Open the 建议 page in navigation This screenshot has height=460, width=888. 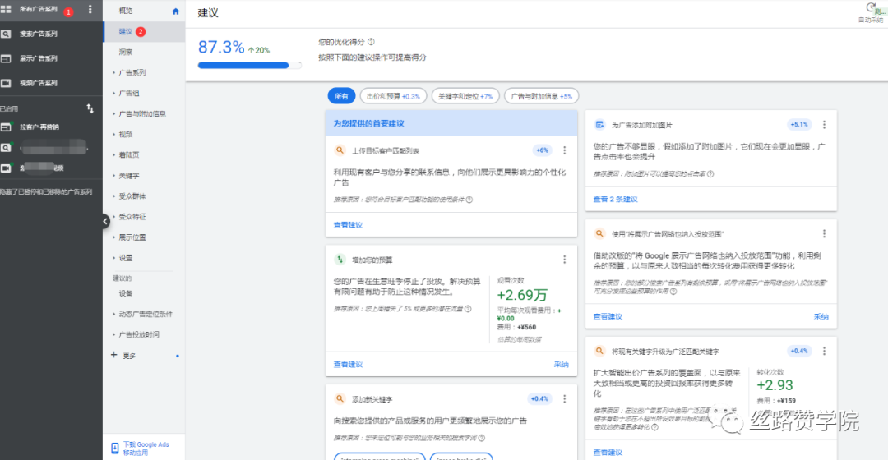click(x=126, y=32)
